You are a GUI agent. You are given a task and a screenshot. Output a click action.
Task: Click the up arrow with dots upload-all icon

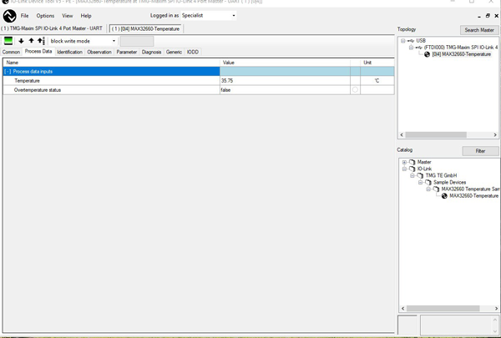[x=41, y=41]
